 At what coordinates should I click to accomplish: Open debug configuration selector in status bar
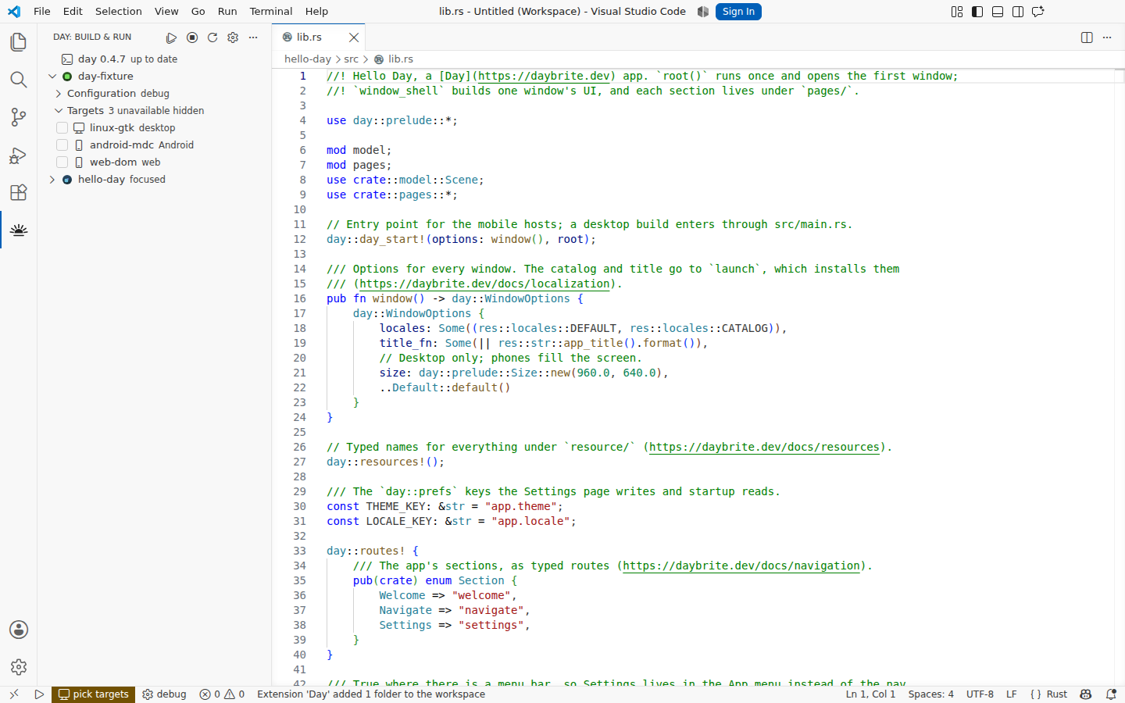coord(164,694)
